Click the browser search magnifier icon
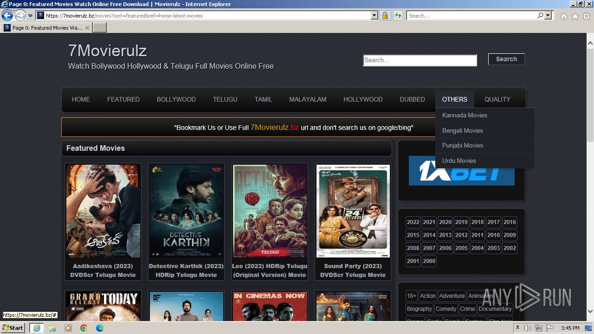 coord(540,15)
